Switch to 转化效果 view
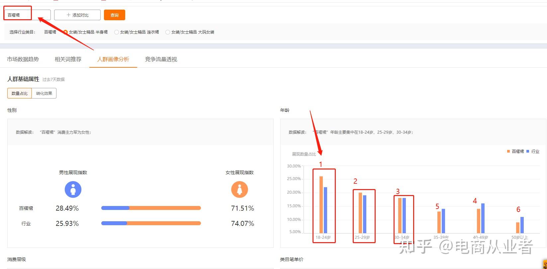Viewport: 547px width, 269px height. tap(44, 93)
